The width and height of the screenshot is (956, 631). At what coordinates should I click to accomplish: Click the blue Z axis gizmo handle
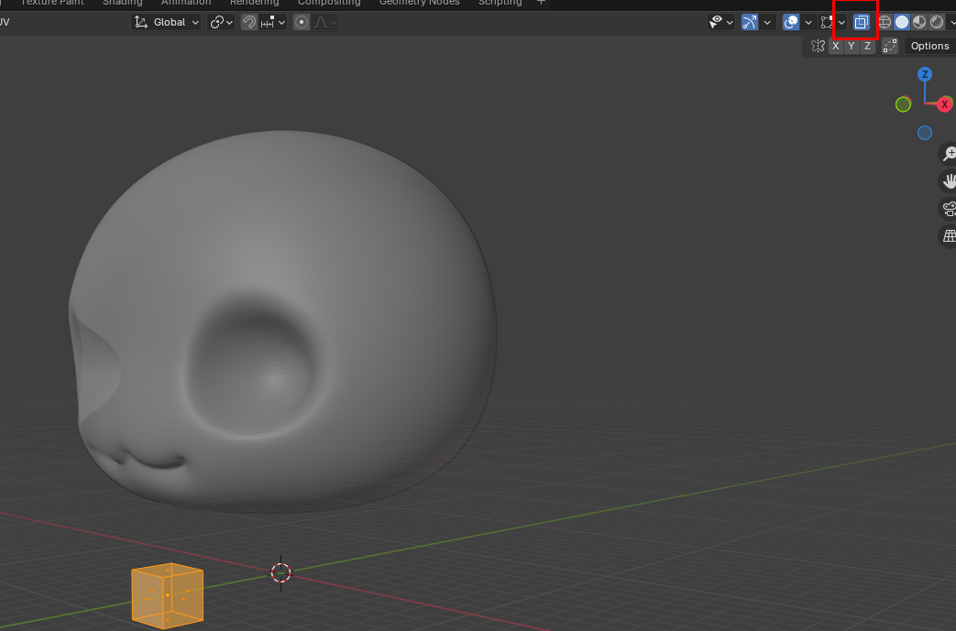coord(925,74)
